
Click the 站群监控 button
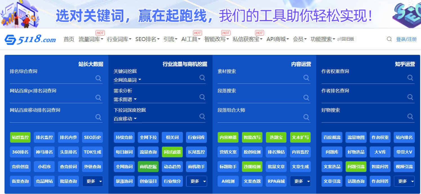pyautogui.click(x=20, y=137)
